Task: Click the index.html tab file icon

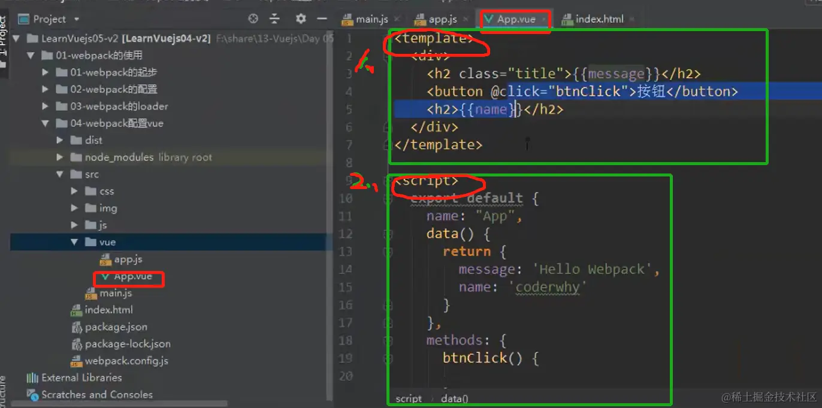Action: (567, 20)
